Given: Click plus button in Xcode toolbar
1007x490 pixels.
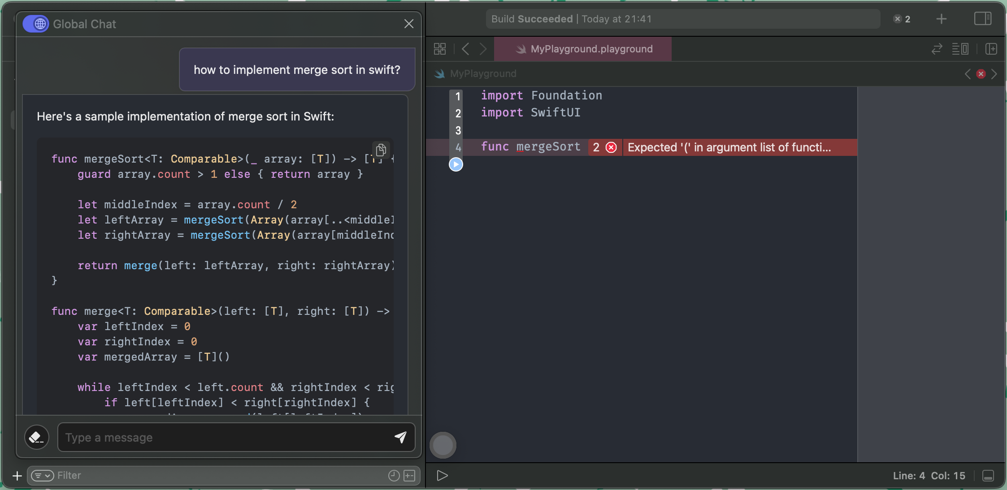Looking at the screenshot, I should coord(942,19).
